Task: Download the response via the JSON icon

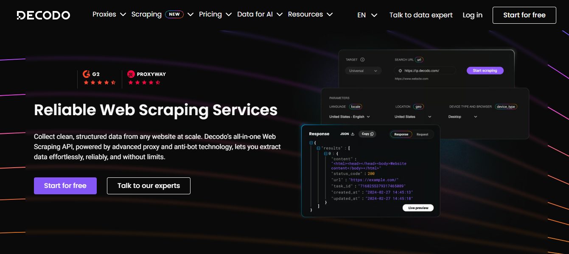Action: click(352, 134)
